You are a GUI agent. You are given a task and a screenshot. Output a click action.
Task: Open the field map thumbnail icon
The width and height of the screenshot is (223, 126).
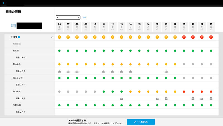point(13,26)
